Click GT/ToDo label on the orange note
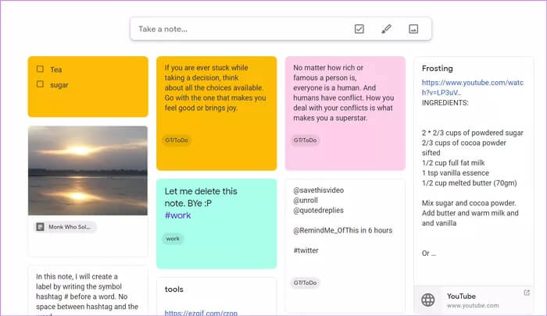The image size is (547, 316). (177, 140)
